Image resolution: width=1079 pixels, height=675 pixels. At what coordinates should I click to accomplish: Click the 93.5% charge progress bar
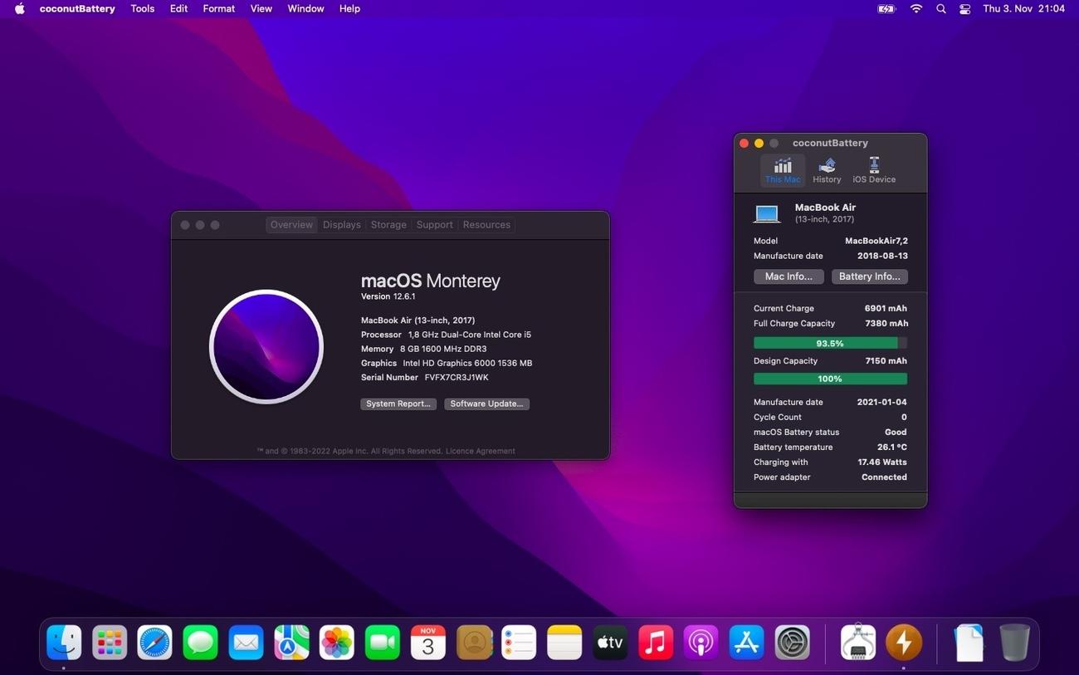[830, 343]
